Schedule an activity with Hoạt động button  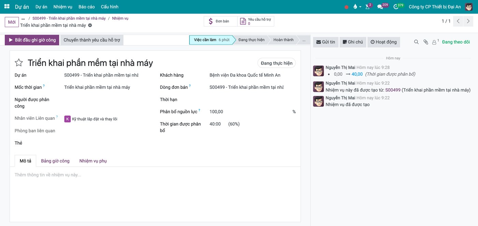tap(384, 42)
